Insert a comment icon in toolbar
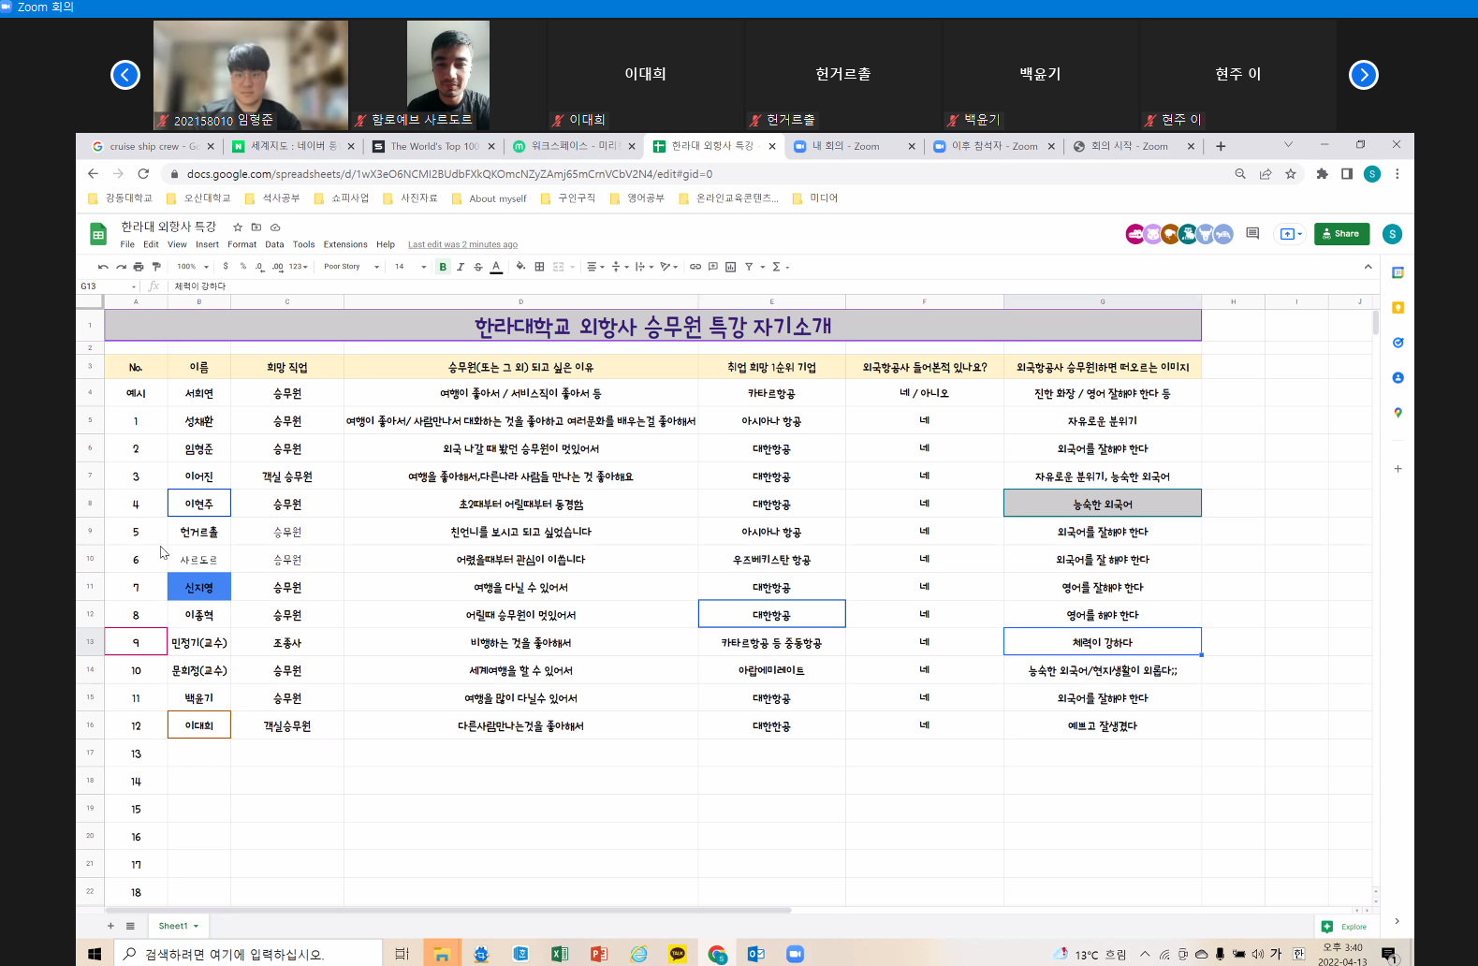The height and width of the screenshot is (966, 1478). pyautogui.click(x=713, y=267)
